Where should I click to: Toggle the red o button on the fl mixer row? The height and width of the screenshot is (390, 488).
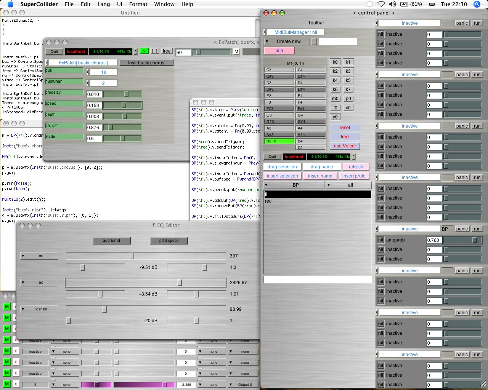(16, 384)
